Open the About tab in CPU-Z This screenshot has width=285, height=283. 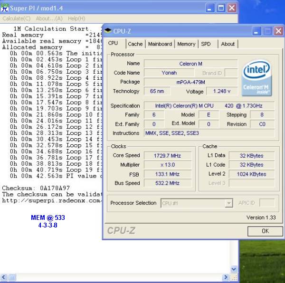tap(228, 44)
